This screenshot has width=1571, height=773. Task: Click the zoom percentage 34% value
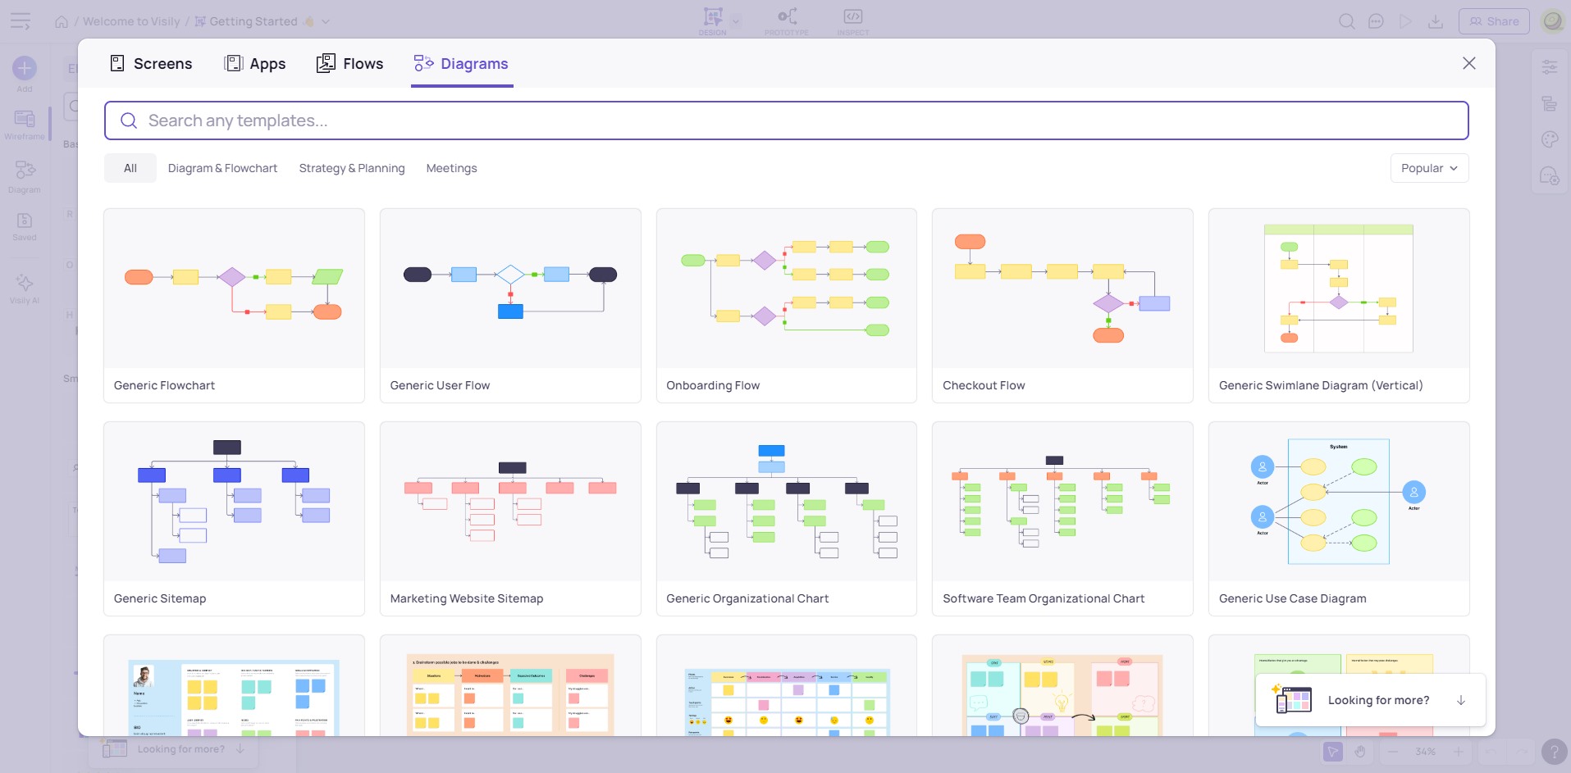pyautogui.click(x=1425, y=752)
